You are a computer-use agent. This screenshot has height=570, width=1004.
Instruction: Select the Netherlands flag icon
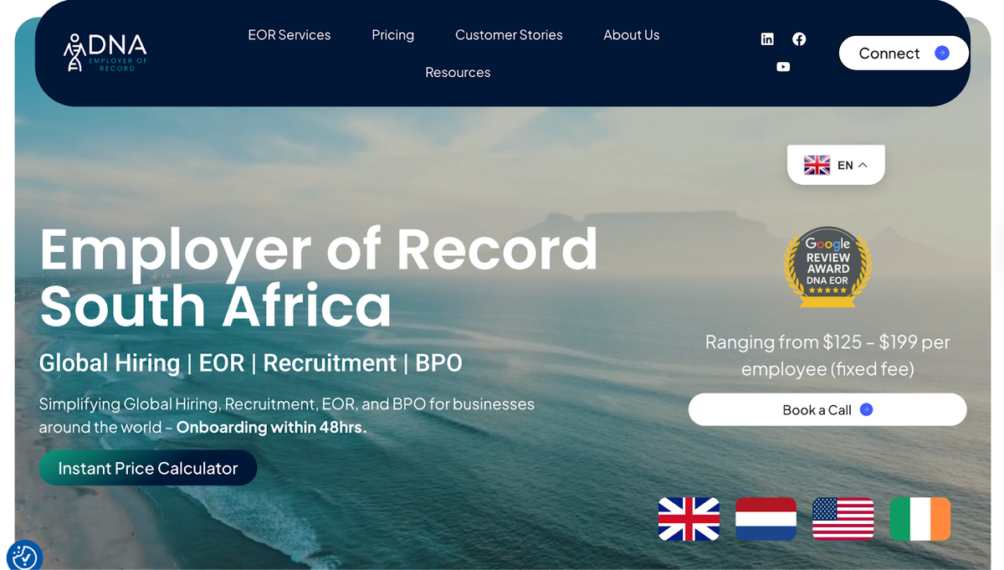point(766,519)
